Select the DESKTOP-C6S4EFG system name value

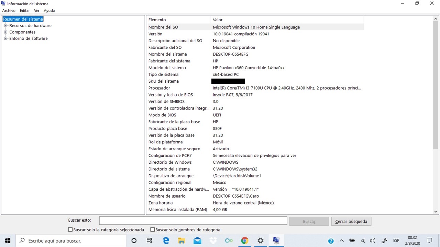tap(231, 54)
